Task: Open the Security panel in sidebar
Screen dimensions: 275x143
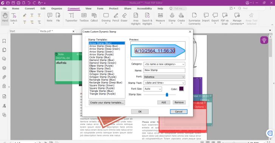Action: 4,86
